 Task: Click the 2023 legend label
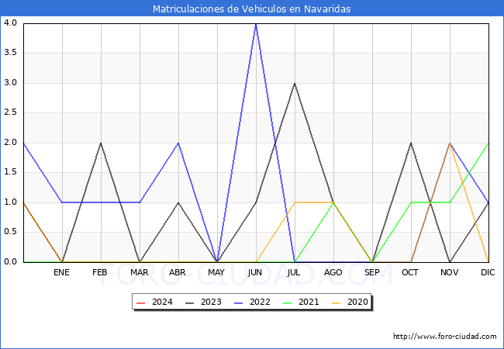(x=211, y=302)
